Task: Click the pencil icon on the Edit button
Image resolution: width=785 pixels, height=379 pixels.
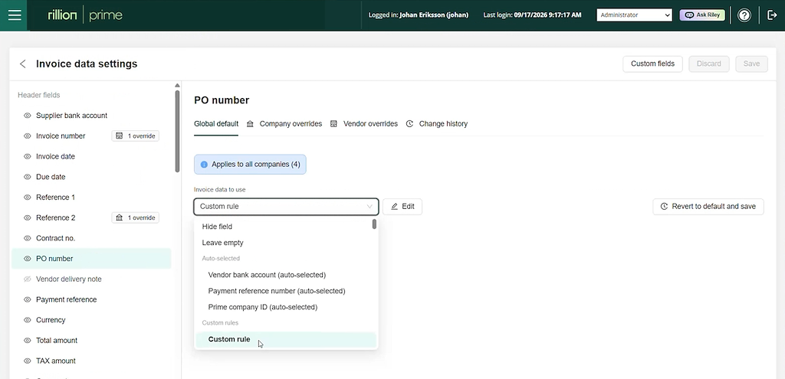Action: point(395,207)
